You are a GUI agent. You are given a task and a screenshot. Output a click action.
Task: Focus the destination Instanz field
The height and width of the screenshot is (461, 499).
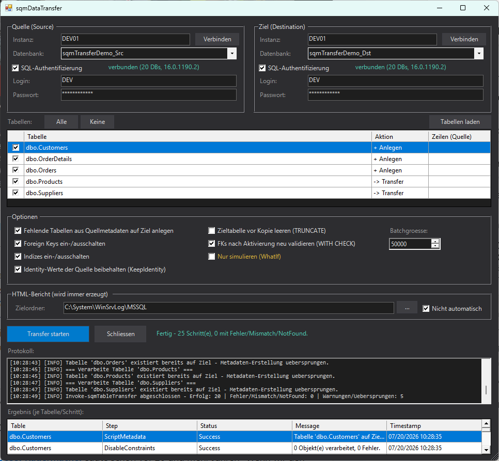[x=372, y=39]
